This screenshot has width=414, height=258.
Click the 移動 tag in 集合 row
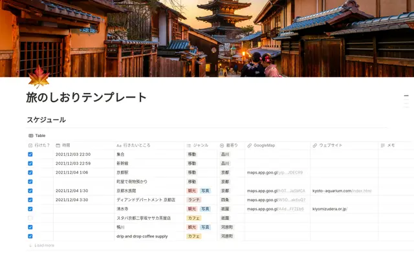pos(192,155)
